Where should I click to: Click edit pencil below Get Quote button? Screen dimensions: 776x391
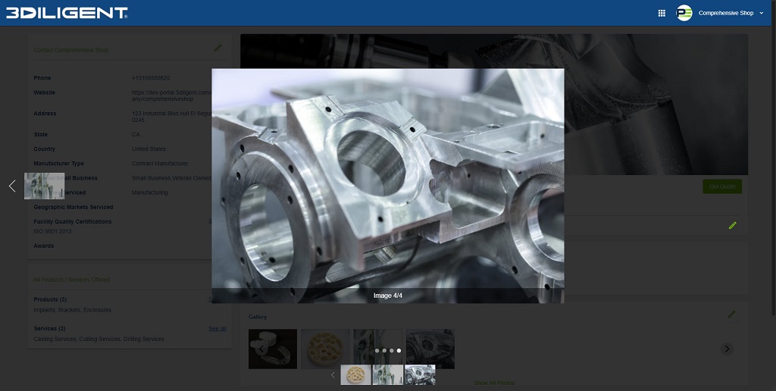coord(732,225)
